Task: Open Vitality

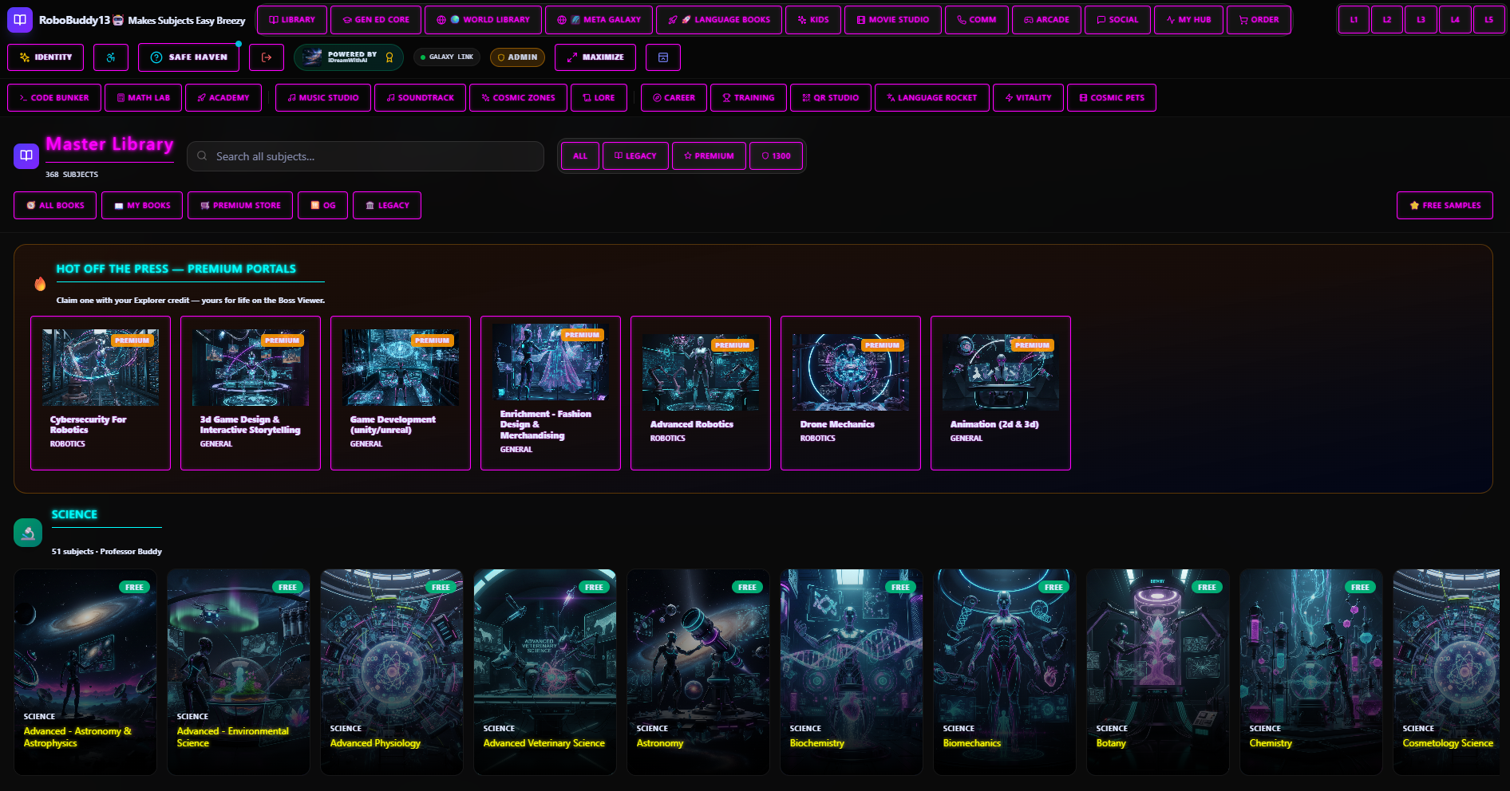Action: click(x=1028, y=98)
